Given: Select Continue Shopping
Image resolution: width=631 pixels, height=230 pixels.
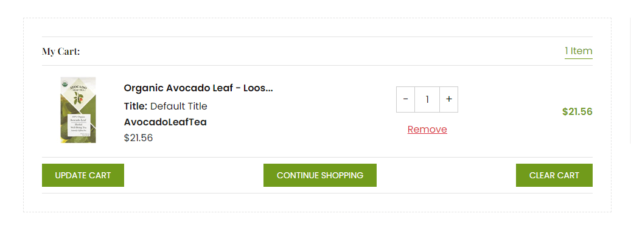Looking at the screenshot, I should tap(320, 175).
